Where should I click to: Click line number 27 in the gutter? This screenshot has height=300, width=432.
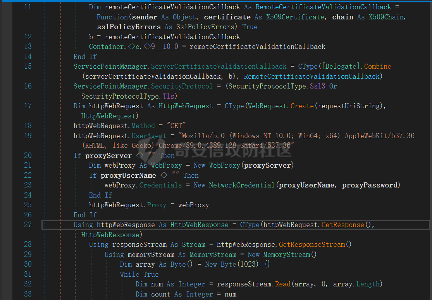28,225
